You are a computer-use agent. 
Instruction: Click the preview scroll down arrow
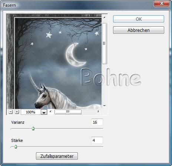[x=105, y=106]
